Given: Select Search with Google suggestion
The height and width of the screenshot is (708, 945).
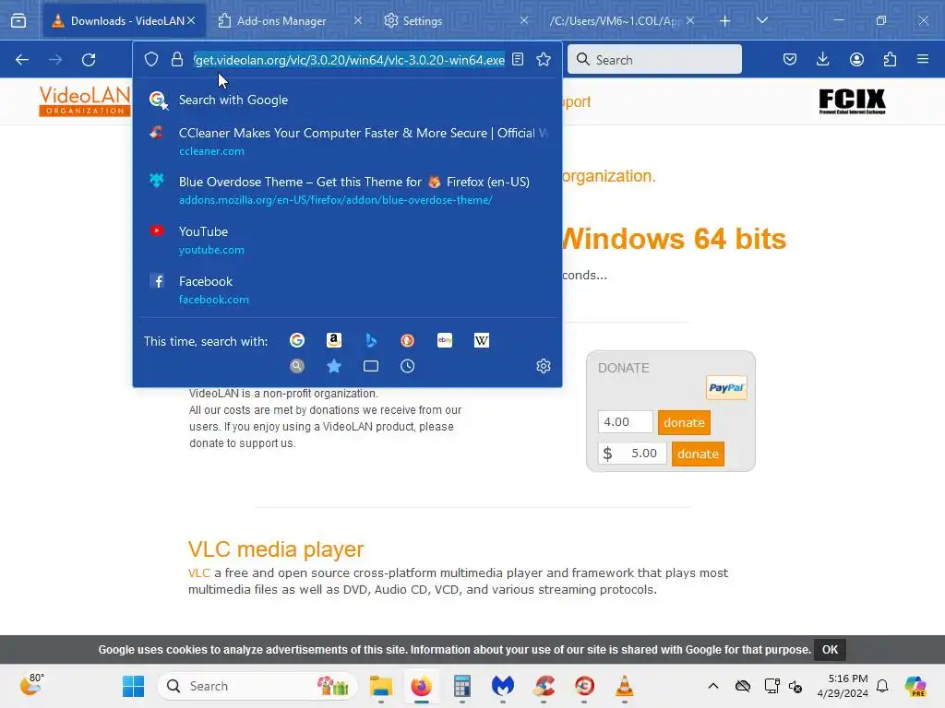Looking at the screenshot, I should pyautogui.click(x=347, y=100).
